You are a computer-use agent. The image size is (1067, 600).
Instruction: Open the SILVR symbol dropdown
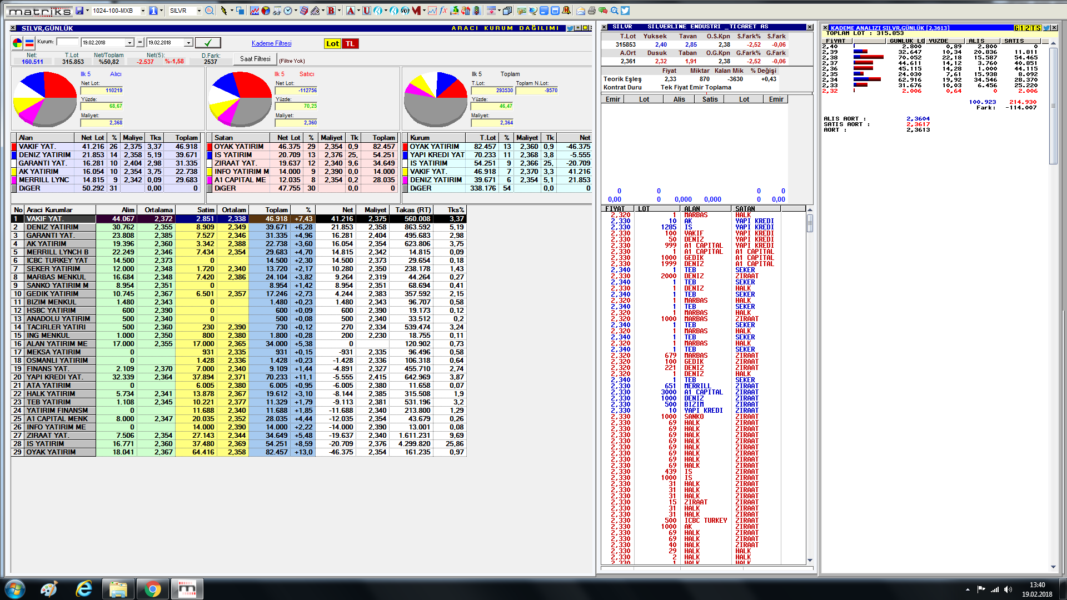[199, 11]
